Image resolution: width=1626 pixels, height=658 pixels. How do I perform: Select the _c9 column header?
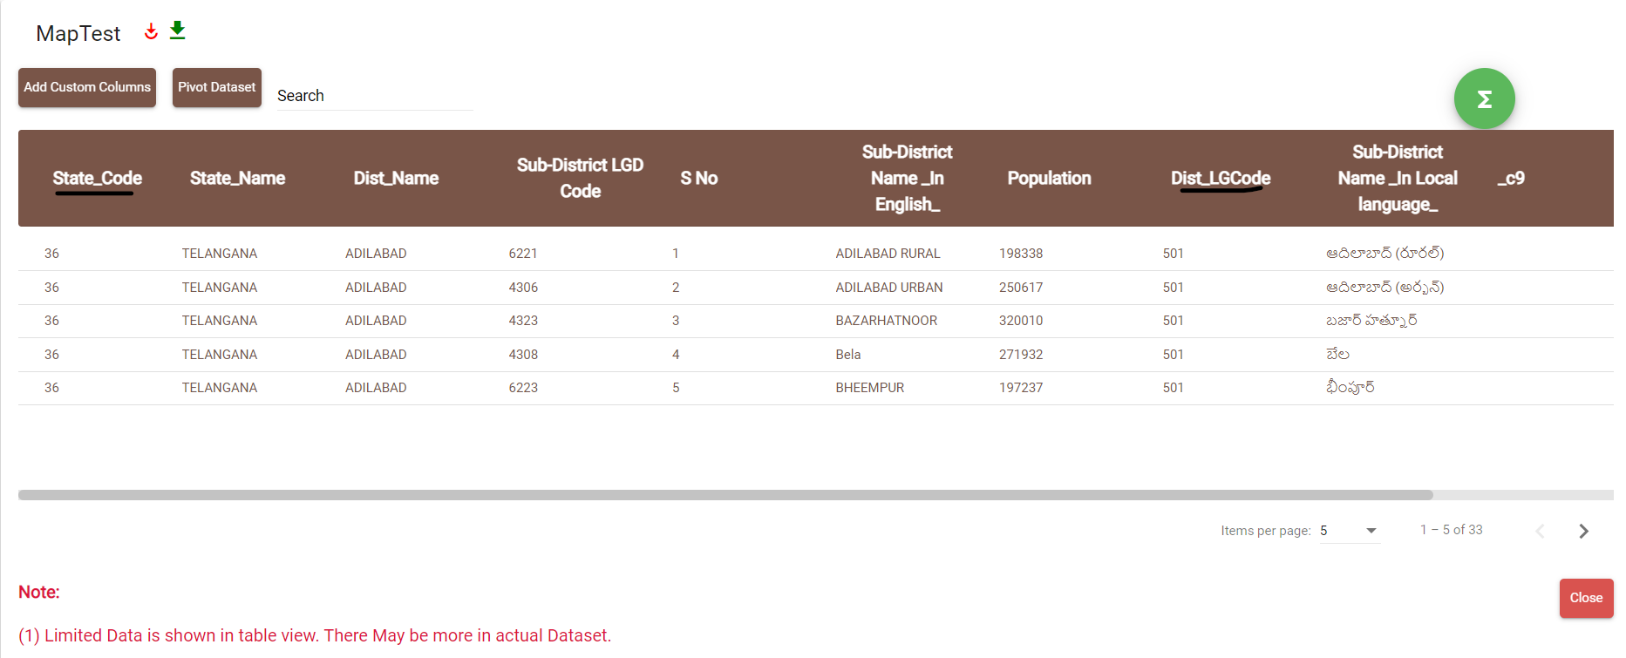(x=1511, y=178)
